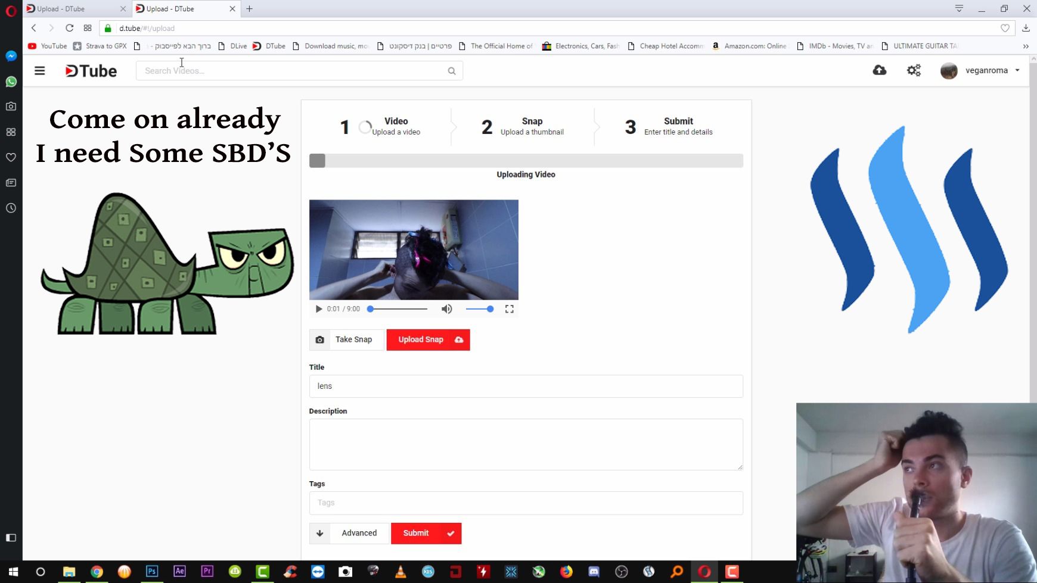This screenshot has height=583, width=1037.
Task: Open the Opera main menu logo
Action: tap(11, 11)
